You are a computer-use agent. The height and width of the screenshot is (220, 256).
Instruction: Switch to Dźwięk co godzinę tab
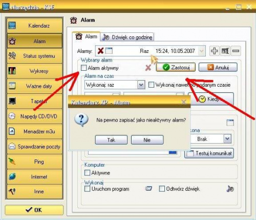127,37
